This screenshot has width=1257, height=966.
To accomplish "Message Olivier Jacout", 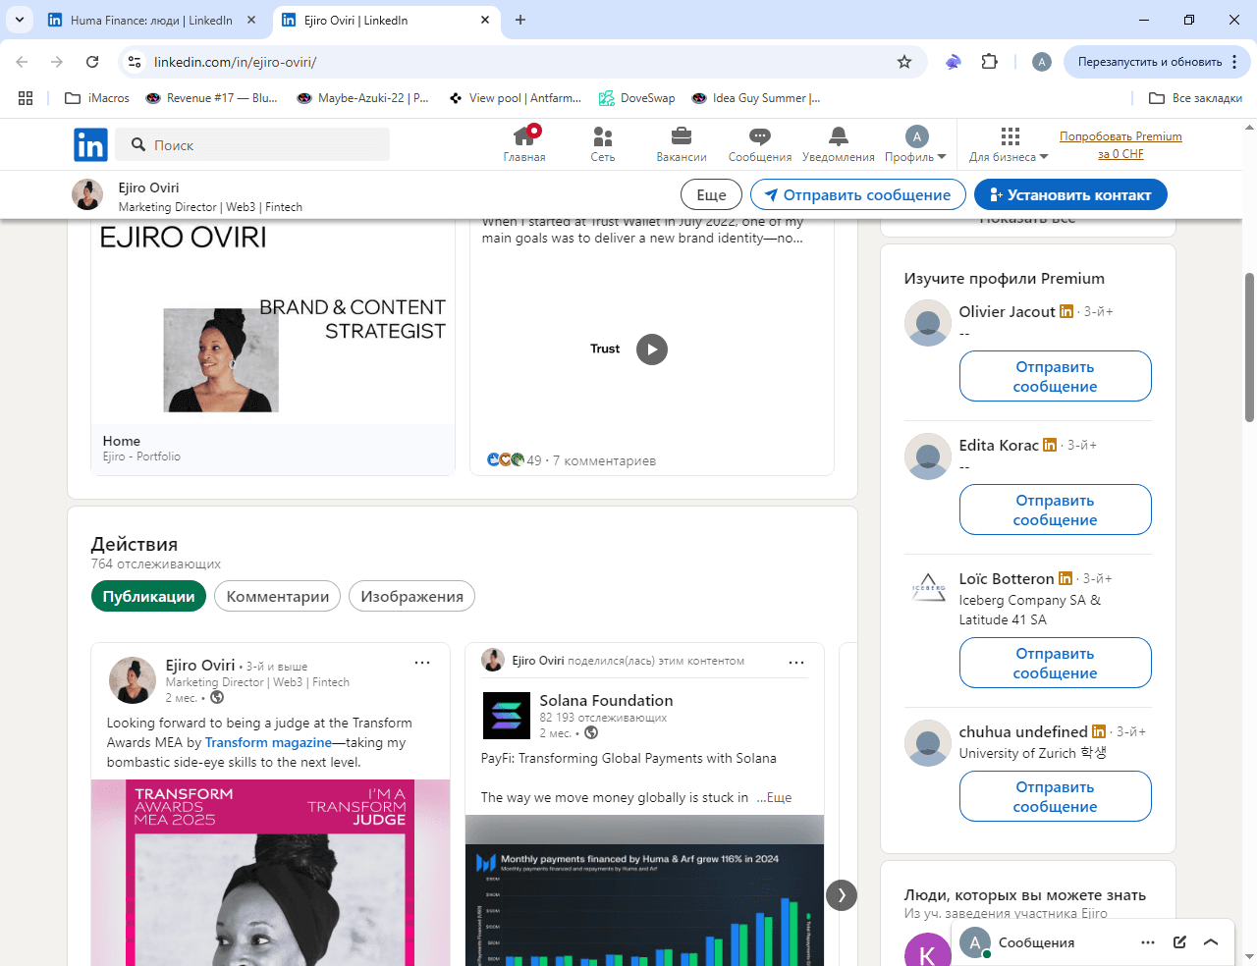I will (1056, 376).
